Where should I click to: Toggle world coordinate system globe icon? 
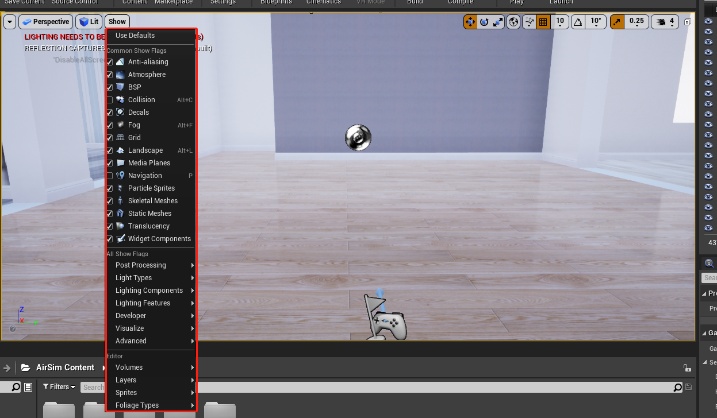coord(514,22)
